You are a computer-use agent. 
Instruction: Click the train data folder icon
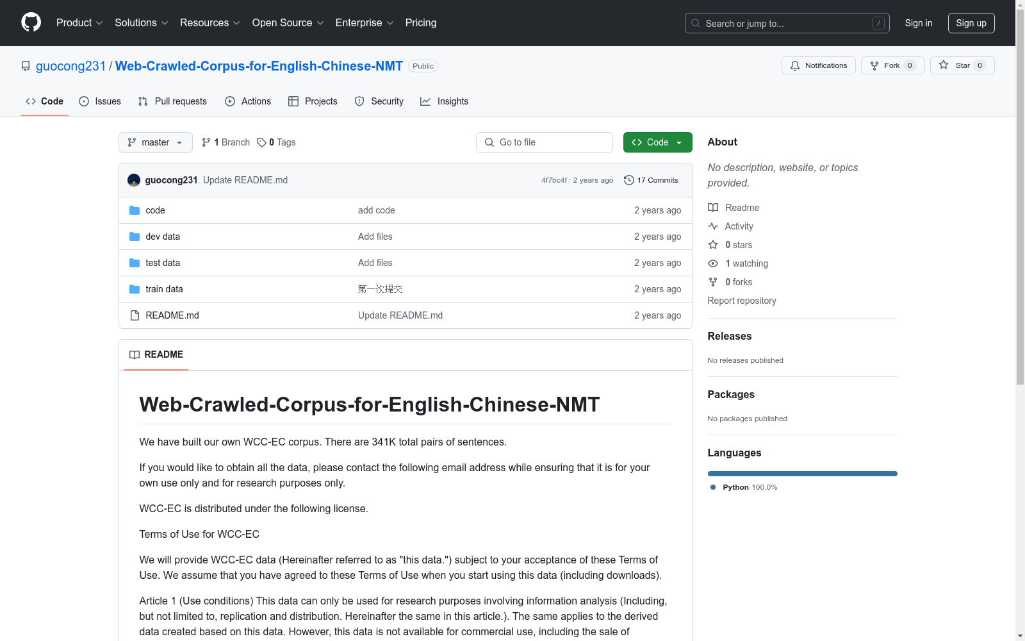[135, 289]
